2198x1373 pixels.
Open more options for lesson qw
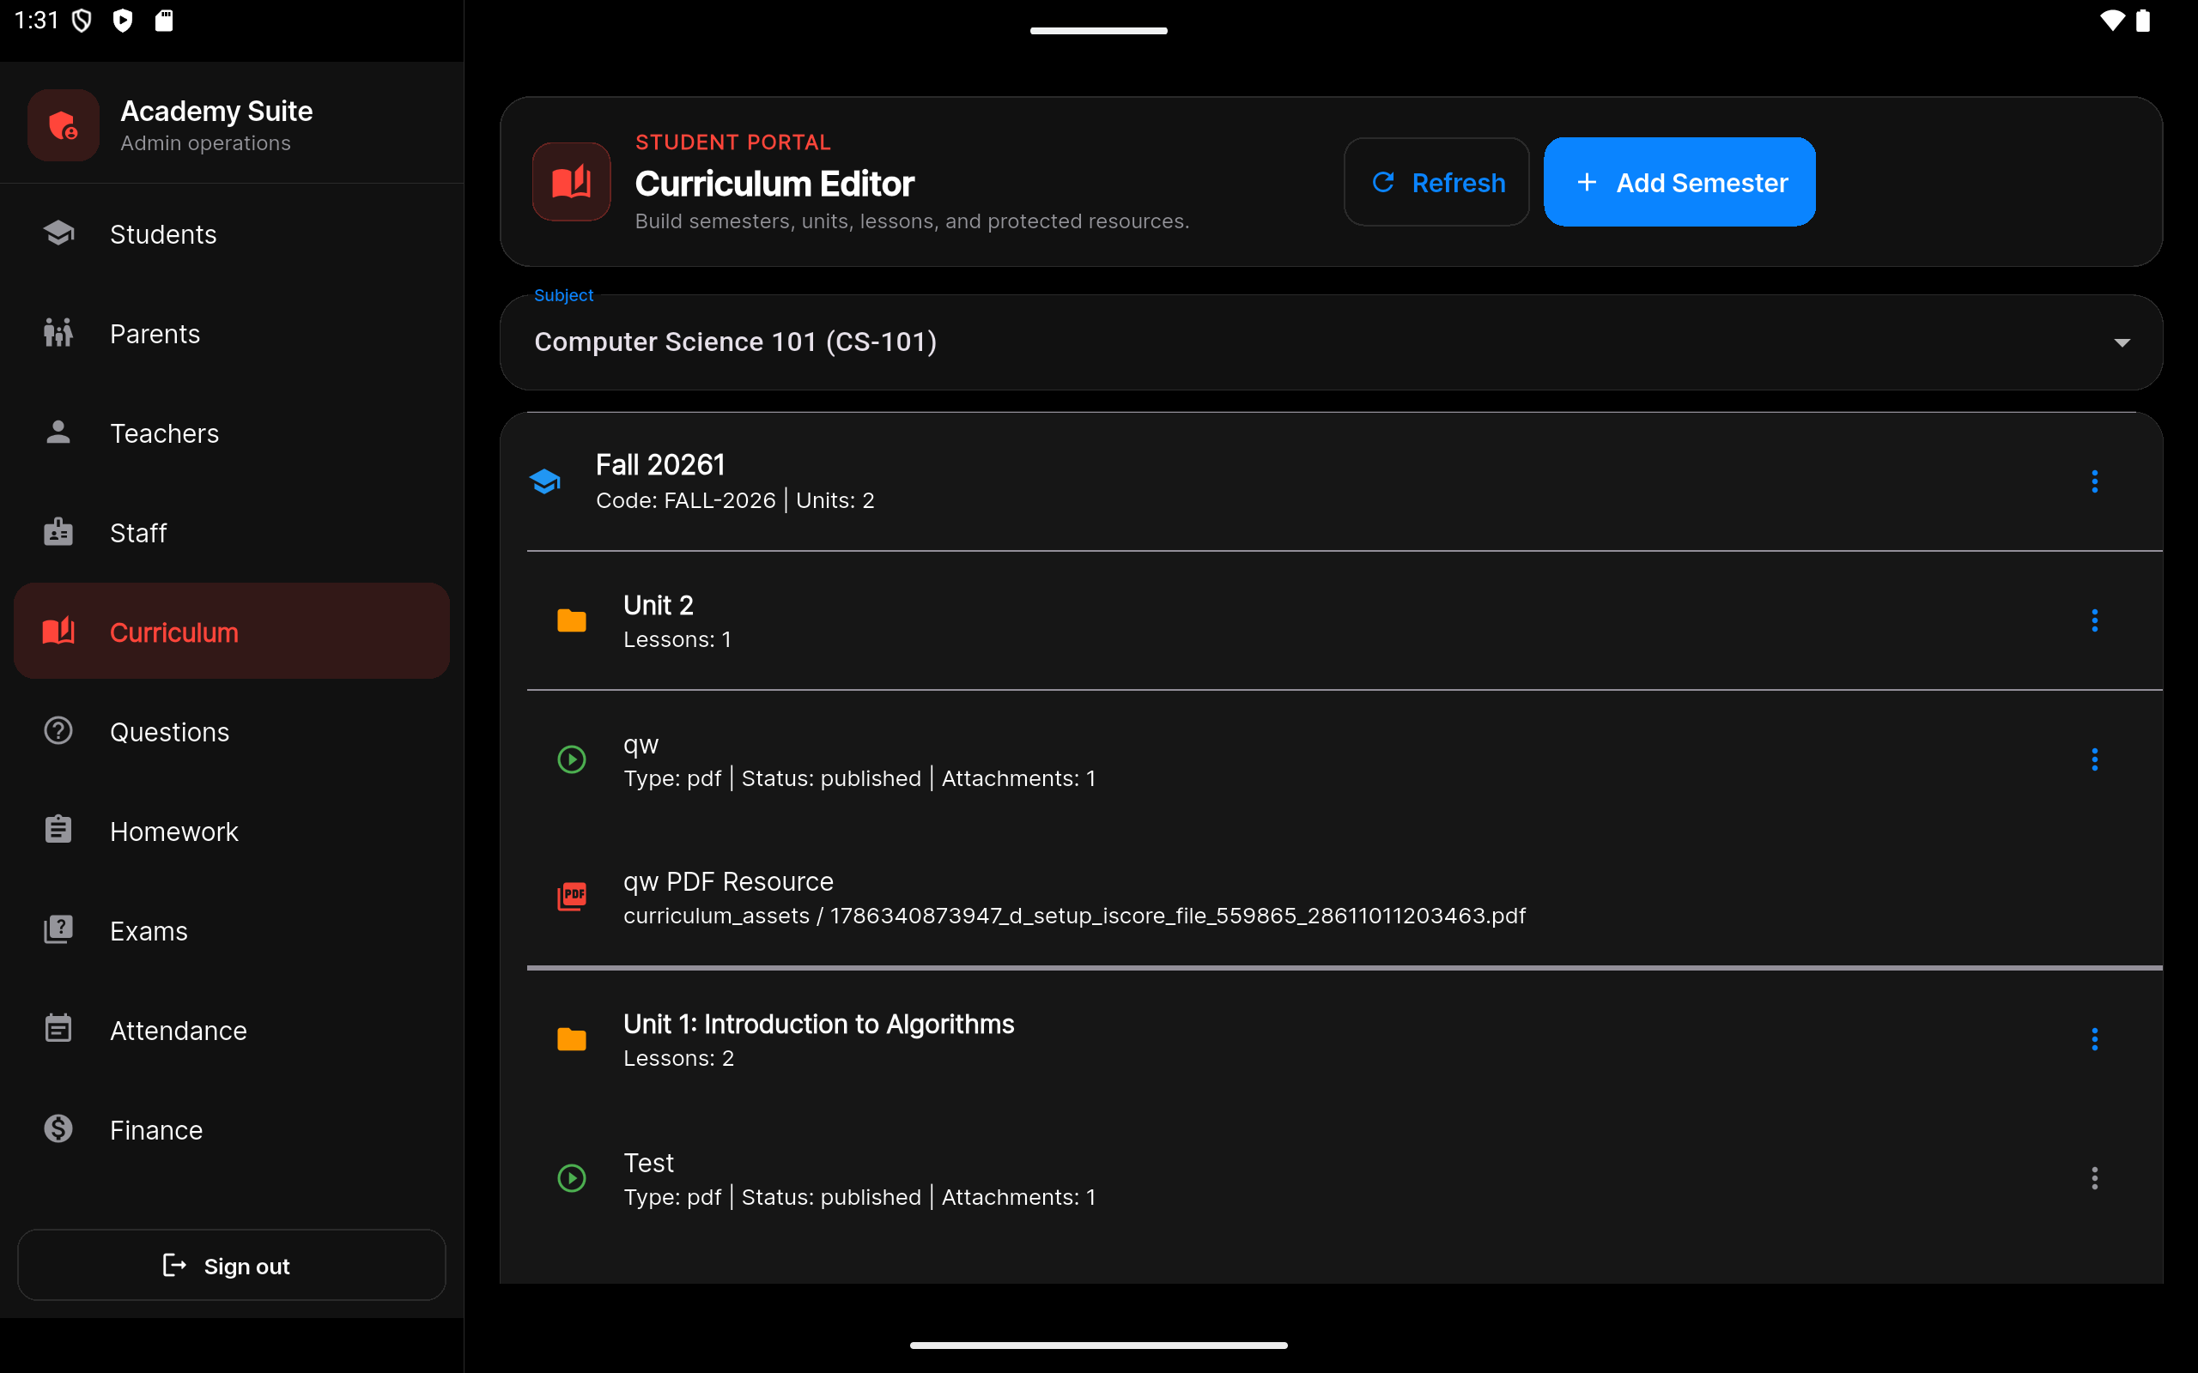pyautogui.click(x=2094, y=759)
